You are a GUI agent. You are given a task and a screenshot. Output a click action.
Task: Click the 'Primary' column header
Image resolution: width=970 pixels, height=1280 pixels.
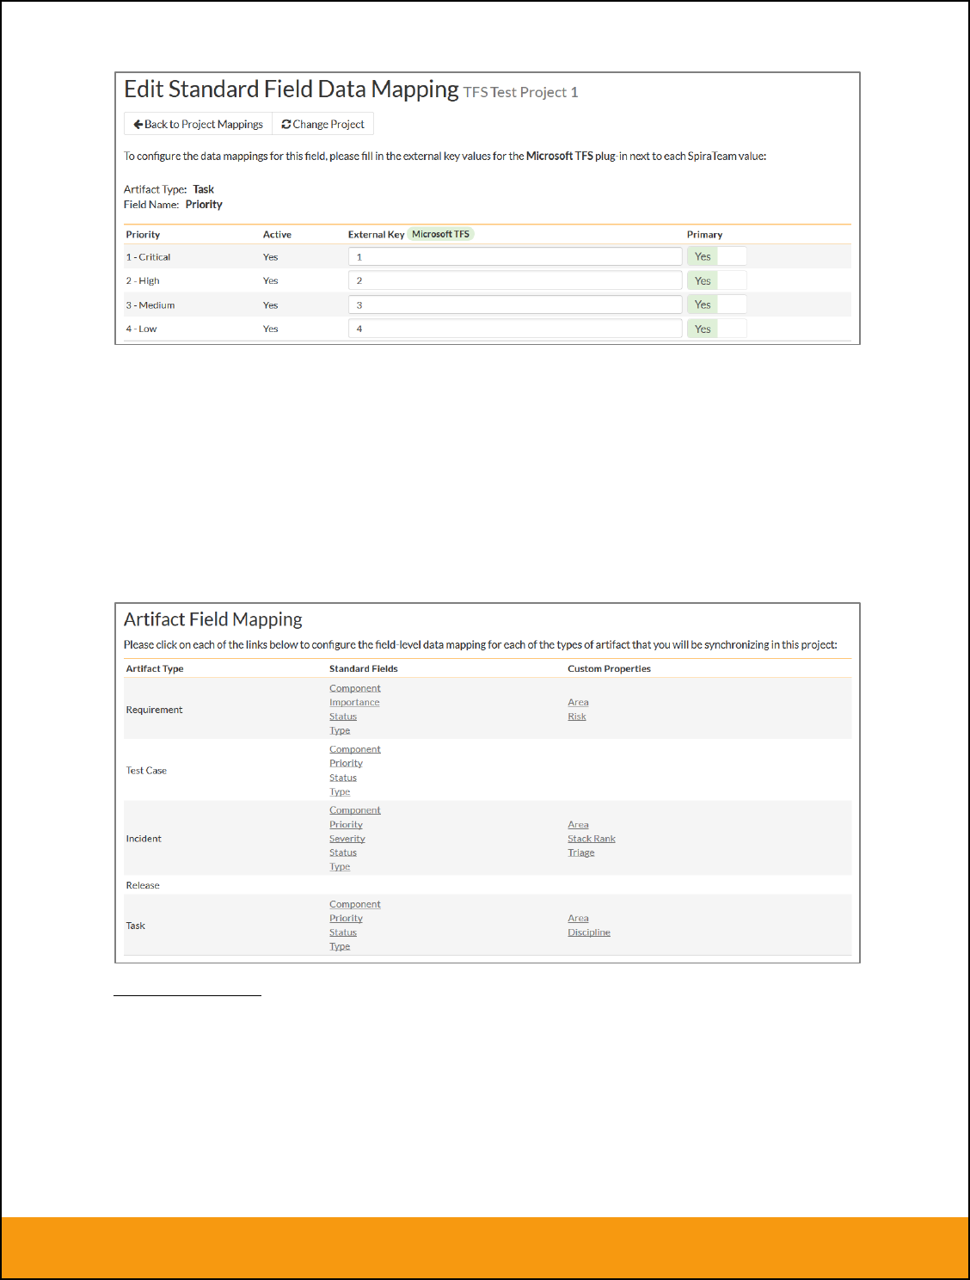(704, 235)
